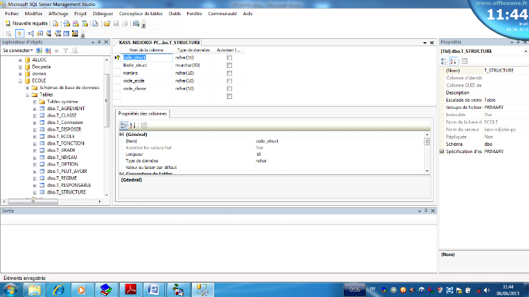Click the Nouvelle requête button
The width and height of the screenshot is (529, 297).
click(x=26, y=24)
